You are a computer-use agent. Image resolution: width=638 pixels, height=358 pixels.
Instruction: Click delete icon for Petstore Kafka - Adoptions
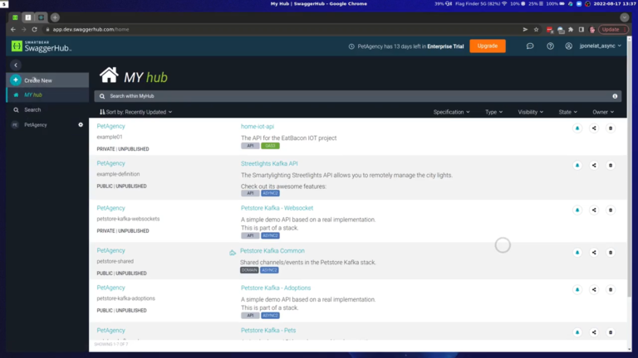(x=611, y=289)
